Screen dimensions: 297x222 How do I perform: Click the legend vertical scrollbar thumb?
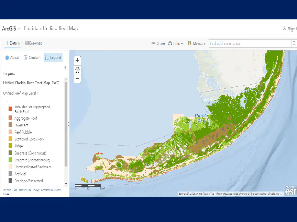(x=66, y=124)
